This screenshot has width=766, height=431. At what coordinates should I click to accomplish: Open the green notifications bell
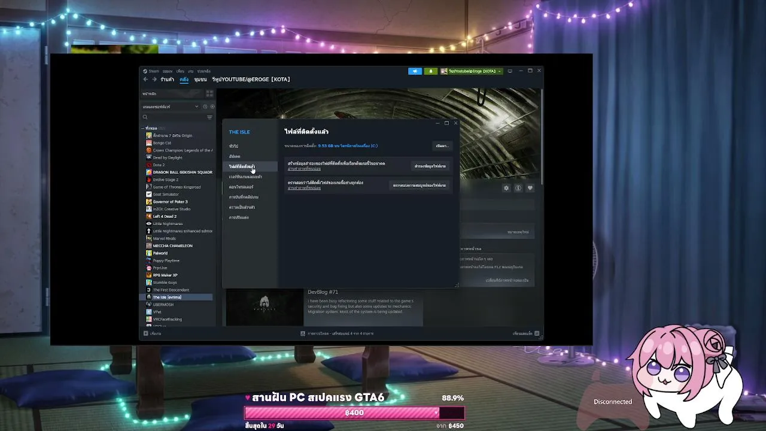(x=430, y=71)
